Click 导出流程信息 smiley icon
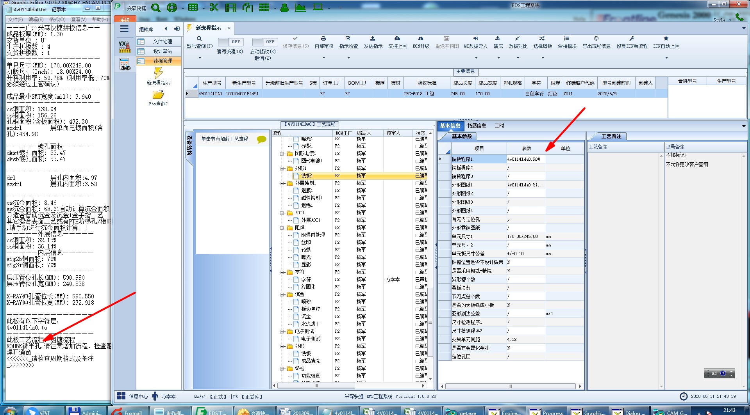The image size is (750, 415). coord(596,39)
